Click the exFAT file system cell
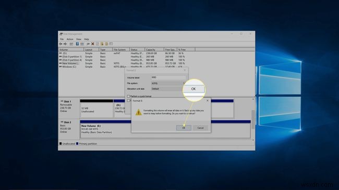Image resolution: width=339 pixels, height=190 pixels. [x=117, y=53]
